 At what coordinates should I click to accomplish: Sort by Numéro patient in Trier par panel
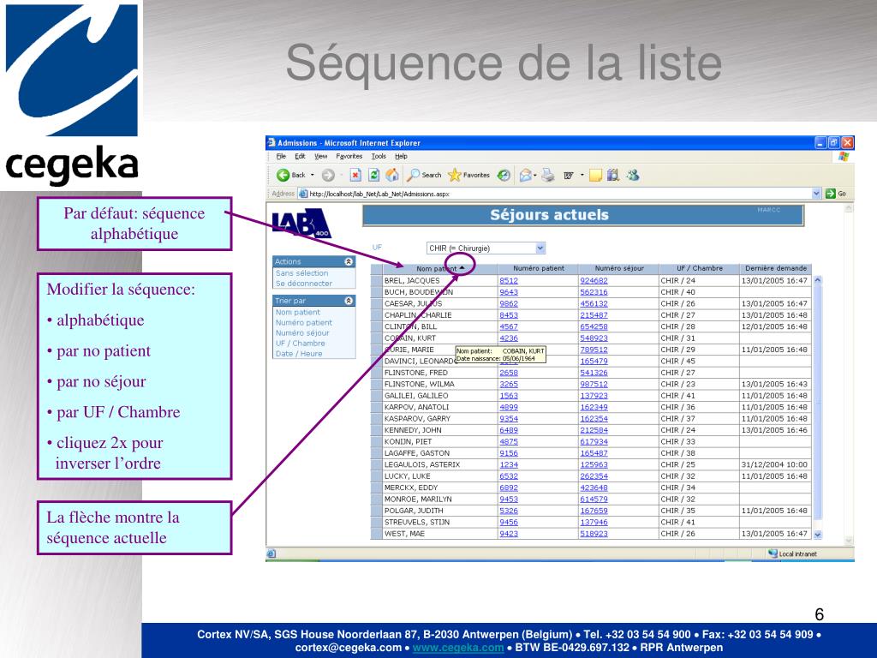click(304, 322)
